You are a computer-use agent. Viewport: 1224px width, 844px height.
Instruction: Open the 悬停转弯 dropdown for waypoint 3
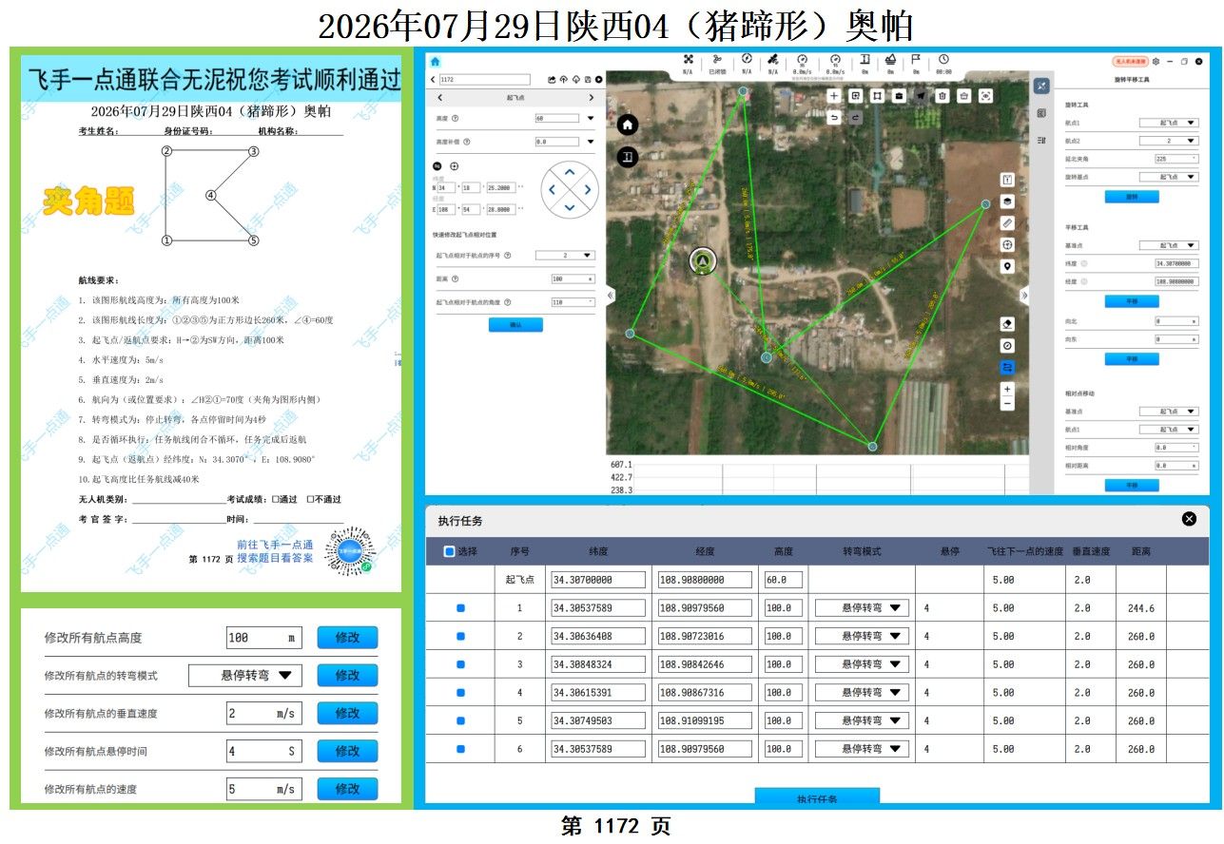[861, 664]
